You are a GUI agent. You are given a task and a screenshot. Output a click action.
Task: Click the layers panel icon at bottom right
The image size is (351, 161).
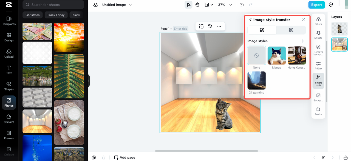[346, 157]
